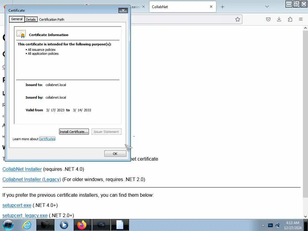The height and width of the screenshot is (231, 308).
Task: Open the clock showing 4:13 AM
Action: [x=293, y=225]
